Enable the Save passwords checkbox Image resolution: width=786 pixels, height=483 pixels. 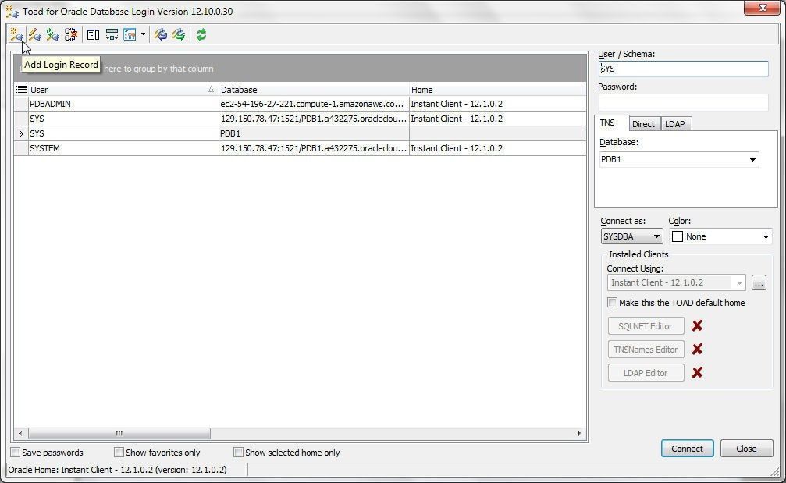pos(16,453)
